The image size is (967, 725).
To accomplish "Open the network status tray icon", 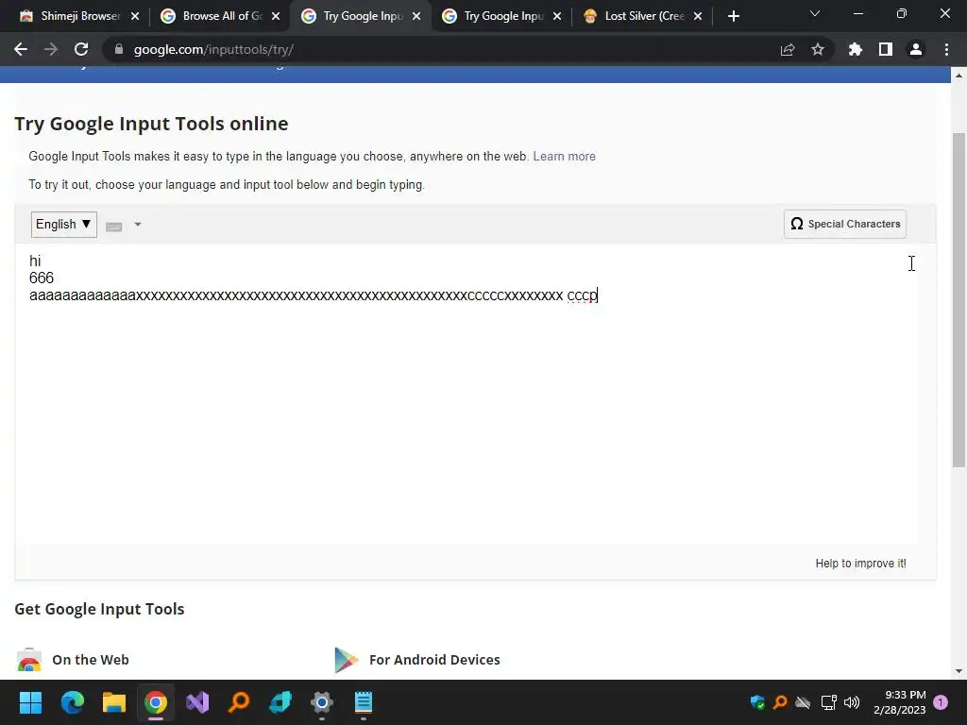I will (828, 702).
